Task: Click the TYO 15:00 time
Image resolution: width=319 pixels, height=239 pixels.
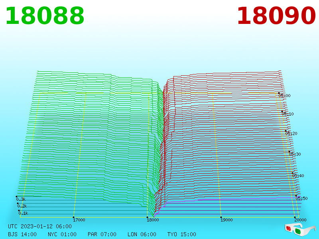Action: [x=182, y=234]
